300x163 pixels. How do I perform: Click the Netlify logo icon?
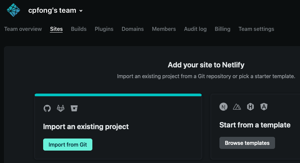(13, 10)
